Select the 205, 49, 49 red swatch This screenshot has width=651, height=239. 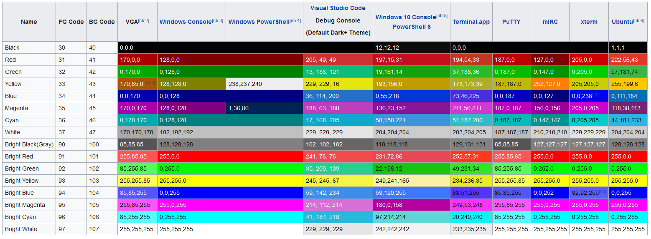pos(338,60)
